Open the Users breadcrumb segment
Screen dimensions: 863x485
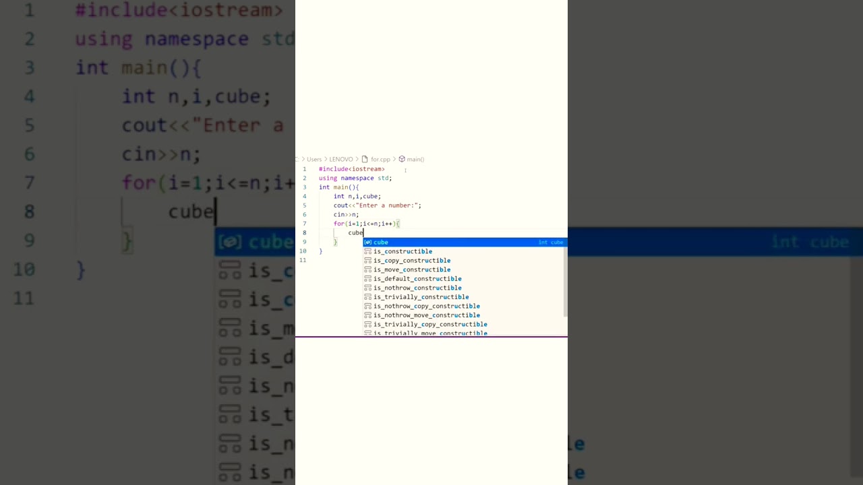click(314, 159)
